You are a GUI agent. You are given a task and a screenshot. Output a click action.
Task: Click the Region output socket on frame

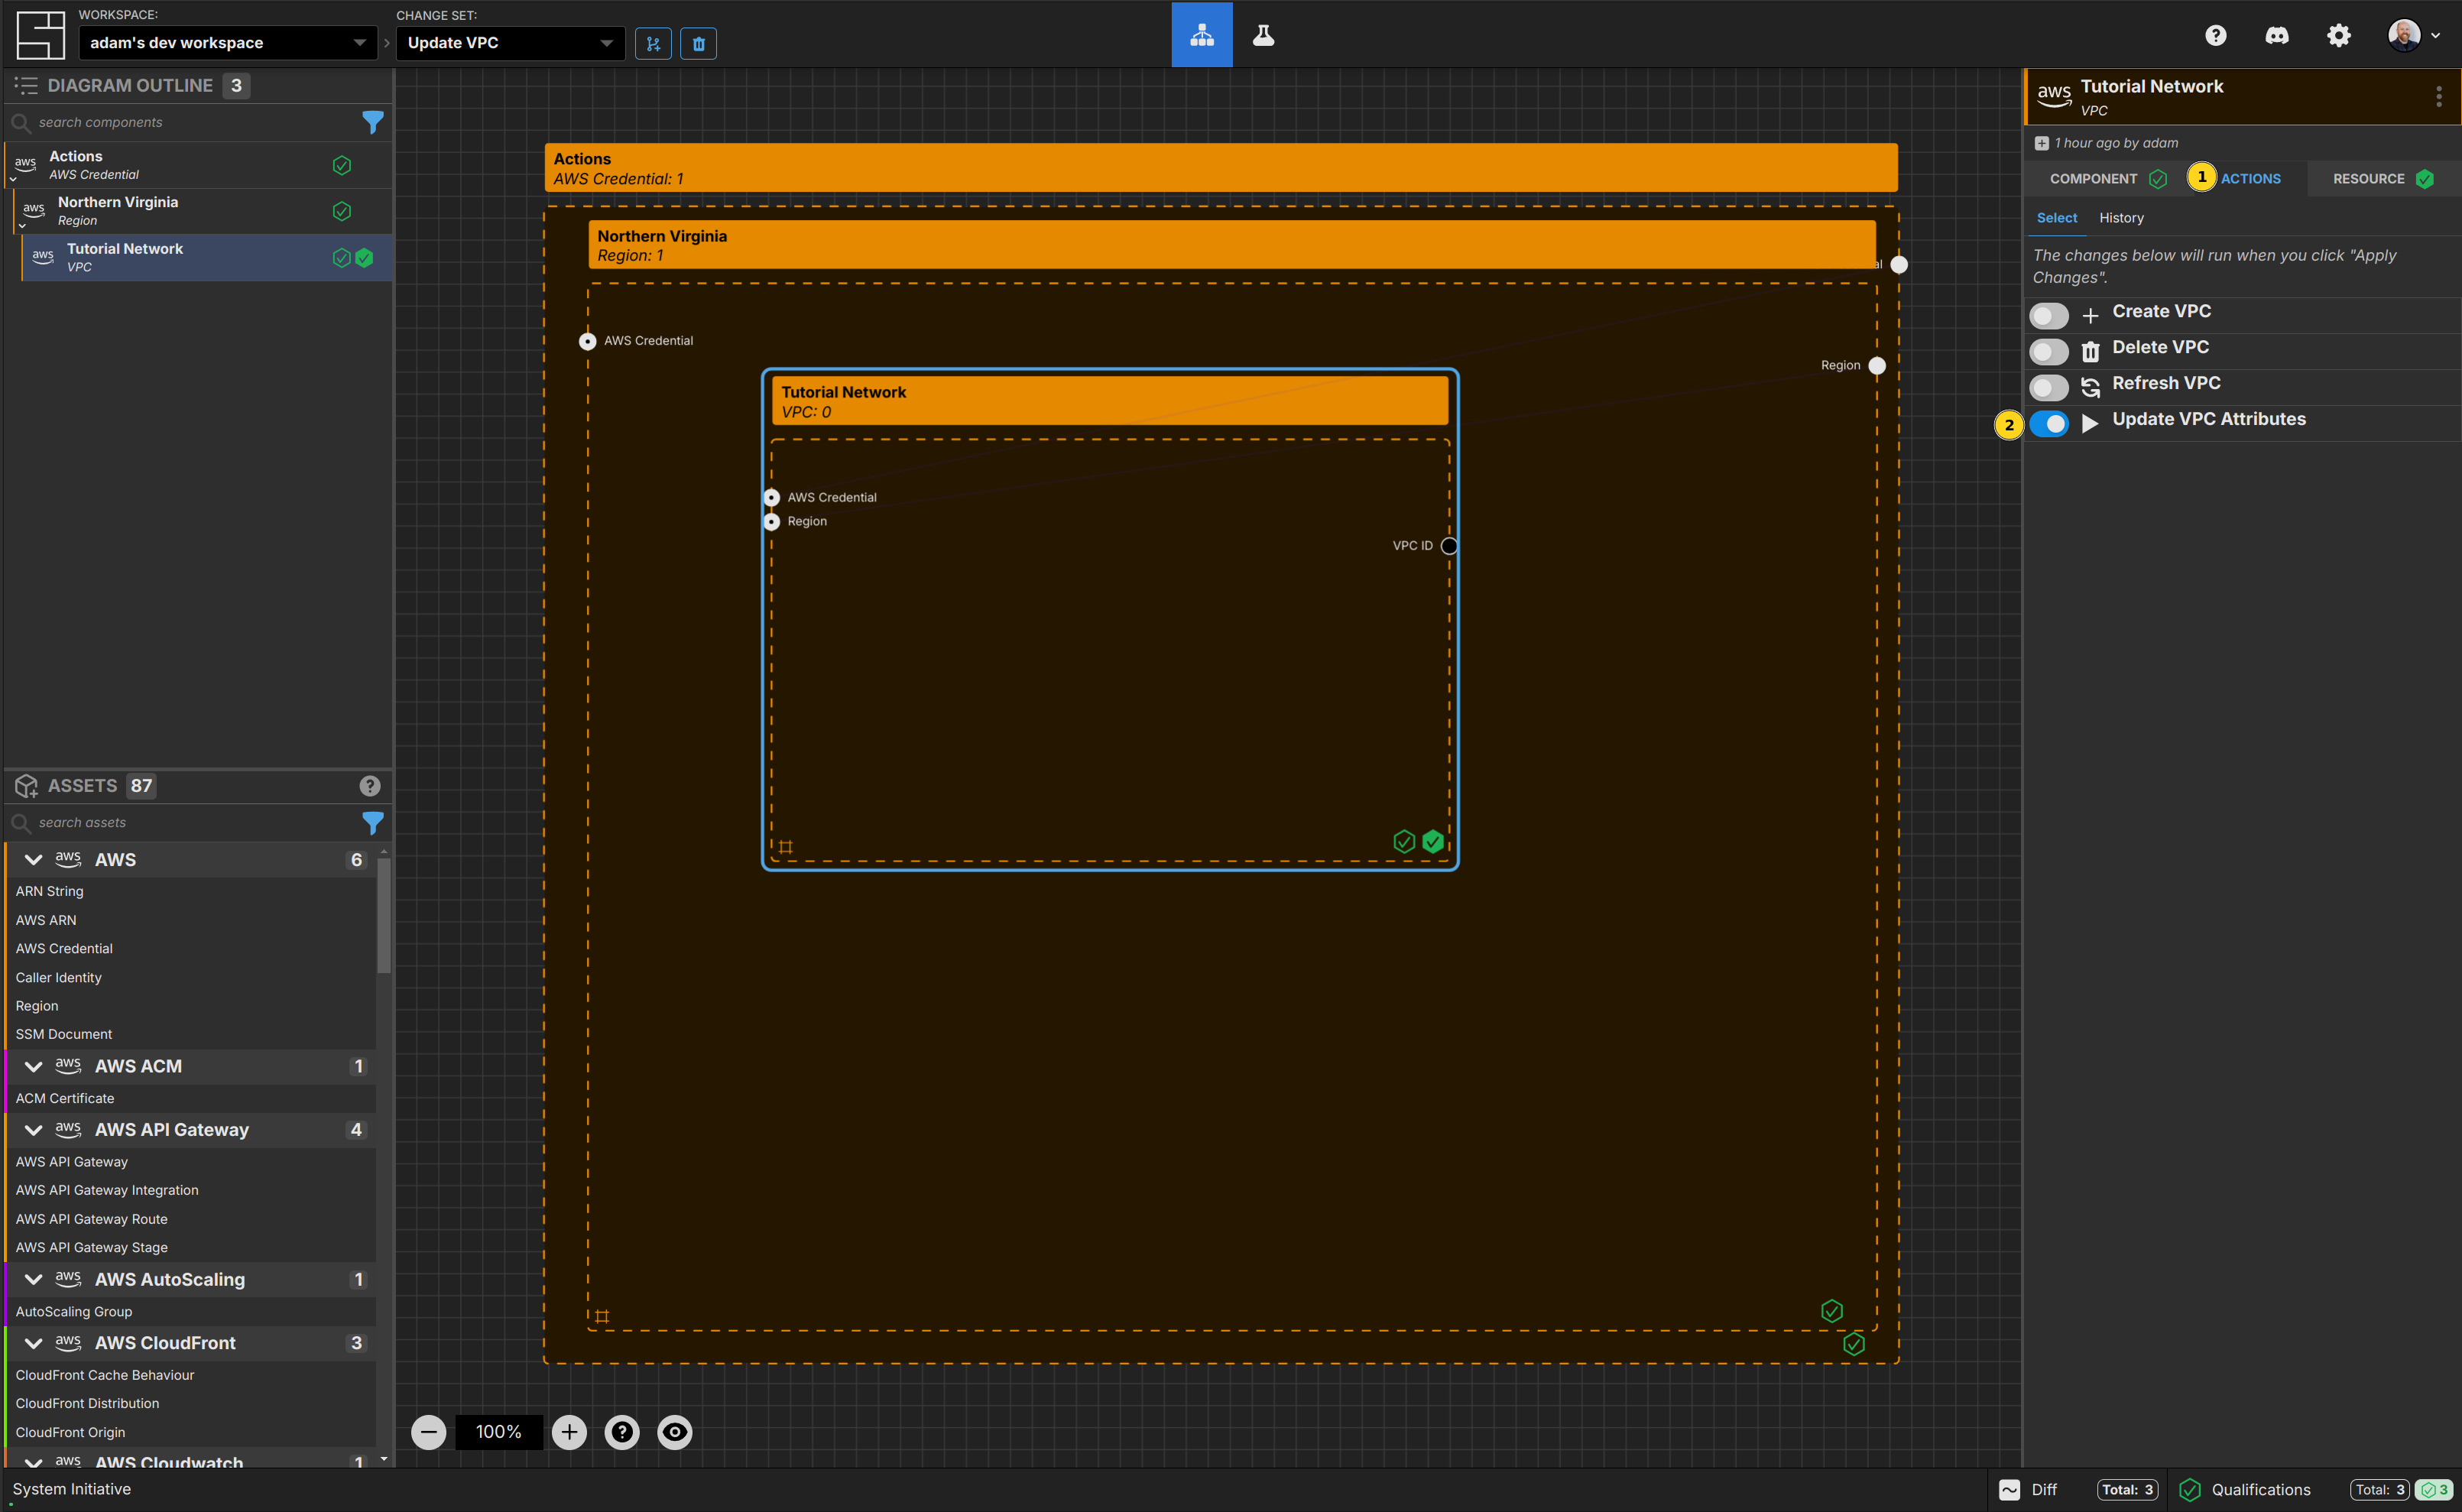pyautogui.click(x=1877, y=365)
